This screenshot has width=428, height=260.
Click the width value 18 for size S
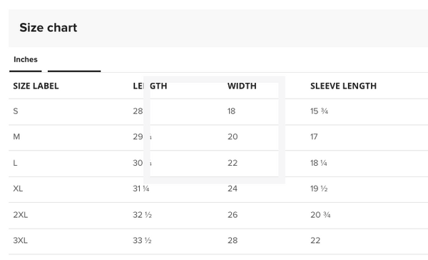[231, 111]
